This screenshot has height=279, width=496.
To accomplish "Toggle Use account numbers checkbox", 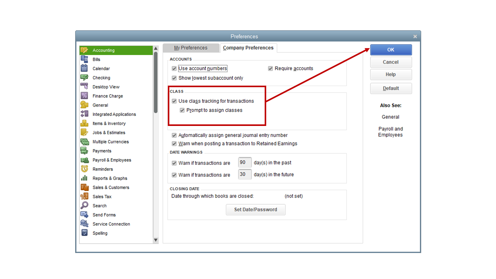I will 174,69.
